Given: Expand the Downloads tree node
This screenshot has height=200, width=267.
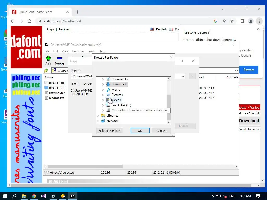Looking at the screenshot, I should [103, 84].
